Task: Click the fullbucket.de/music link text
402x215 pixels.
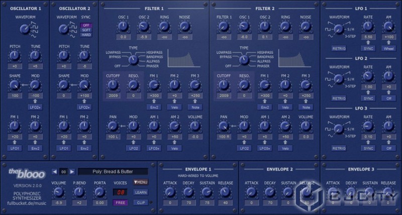Action: point(27,203)
